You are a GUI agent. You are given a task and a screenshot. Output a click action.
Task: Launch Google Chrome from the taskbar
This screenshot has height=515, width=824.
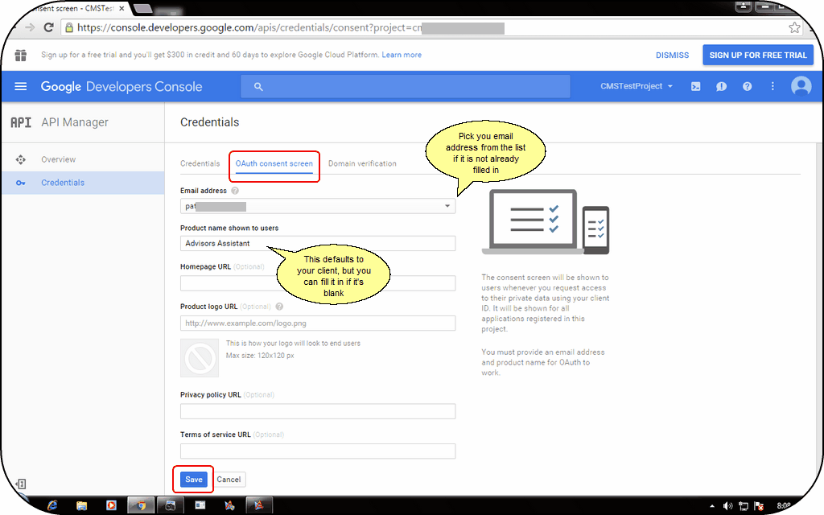(x=141, y=505)
